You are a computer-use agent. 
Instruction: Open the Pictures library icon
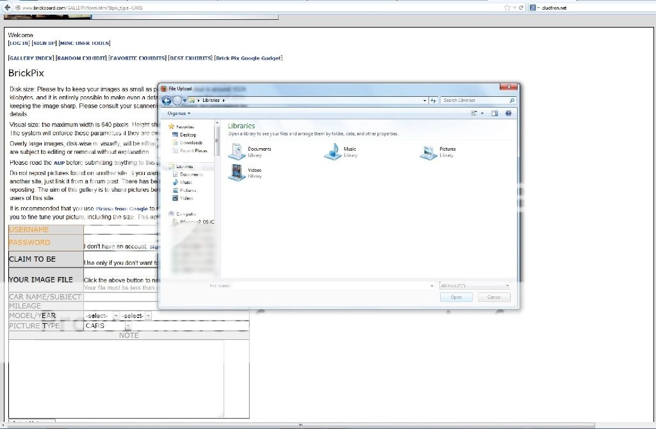pyautogui.click(x=428, y=152)
